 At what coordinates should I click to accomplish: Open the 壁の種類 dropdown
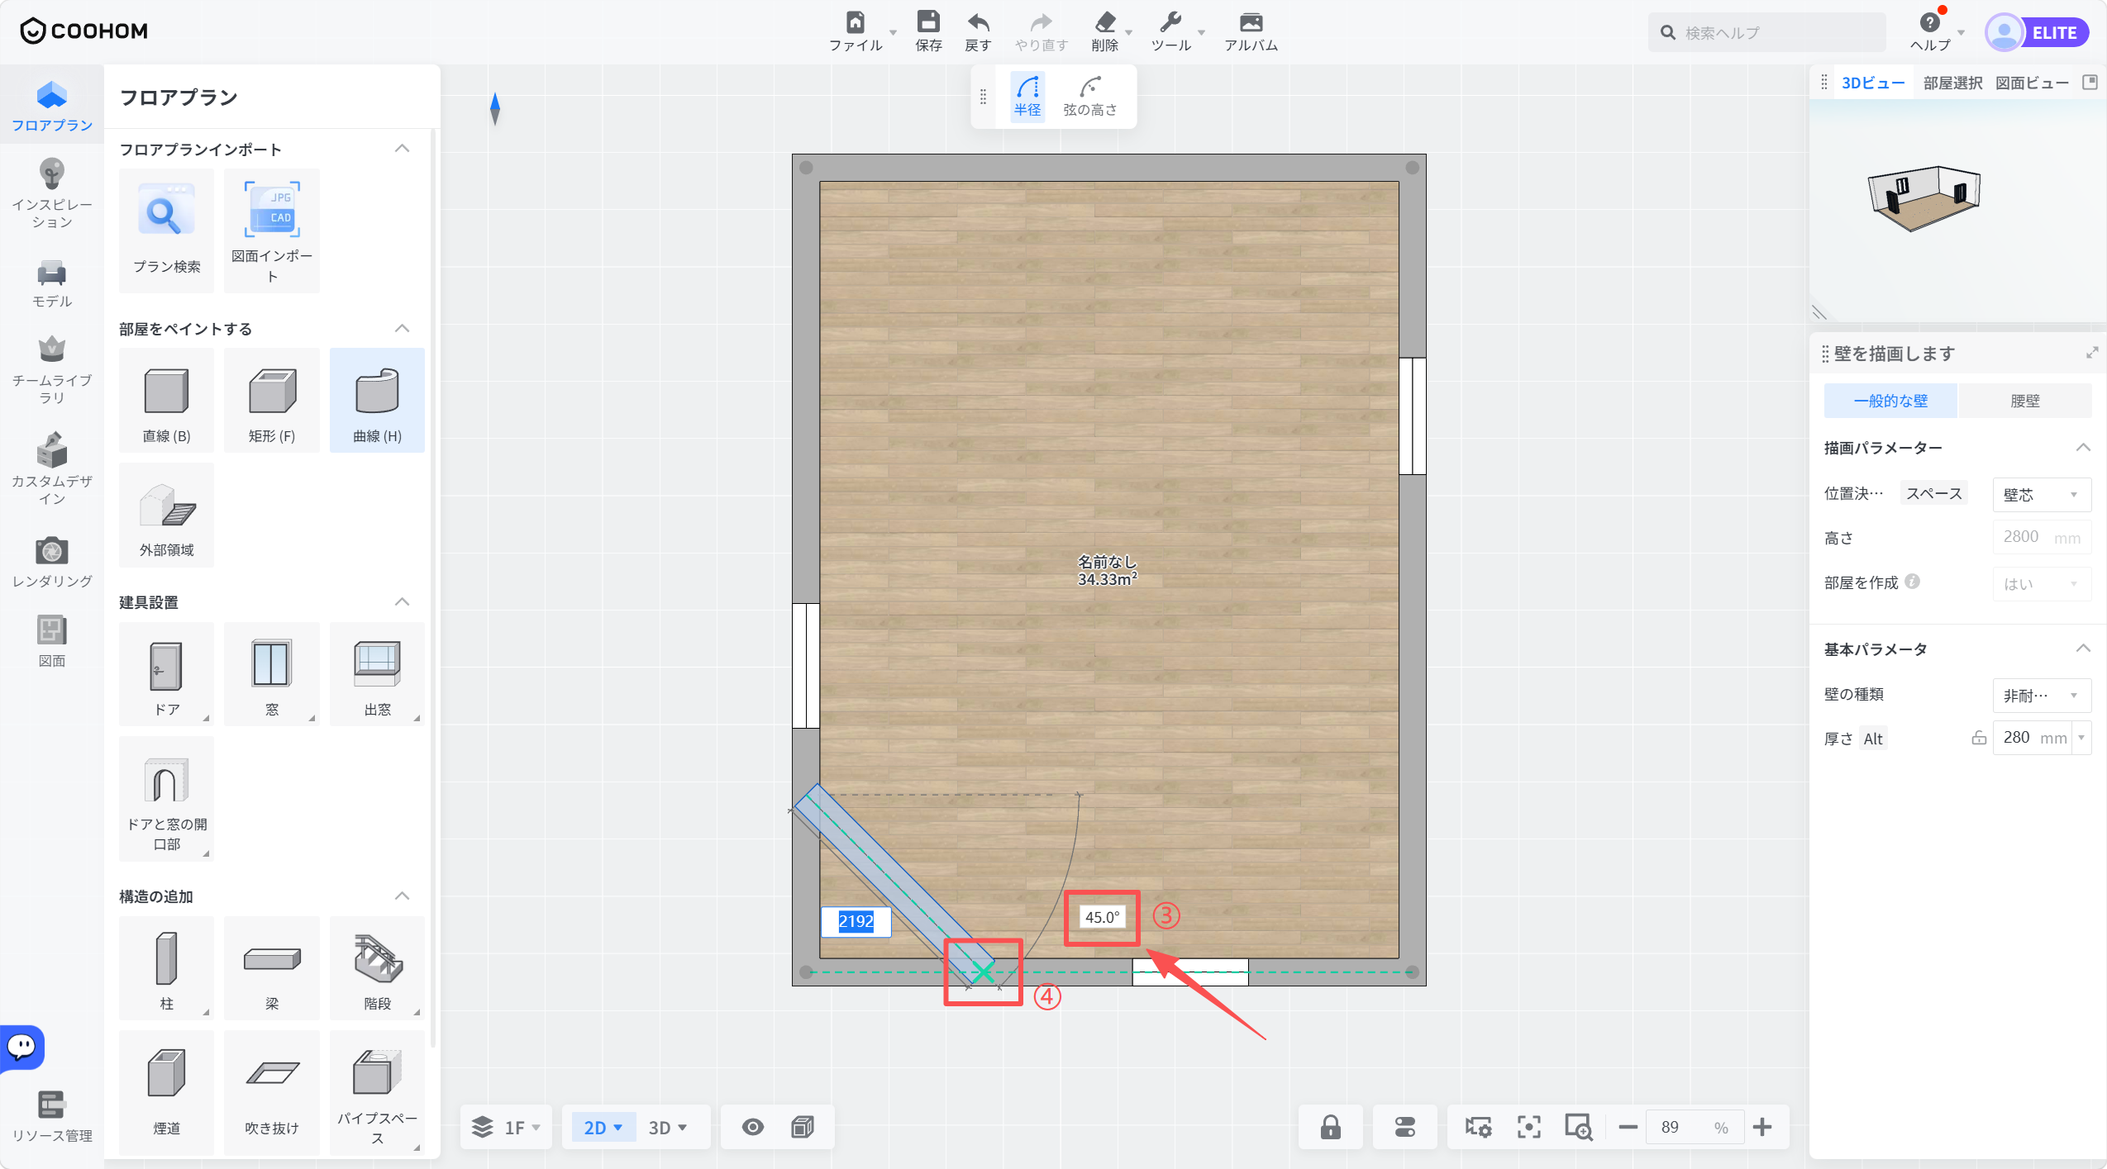[x=2042, y=695]
